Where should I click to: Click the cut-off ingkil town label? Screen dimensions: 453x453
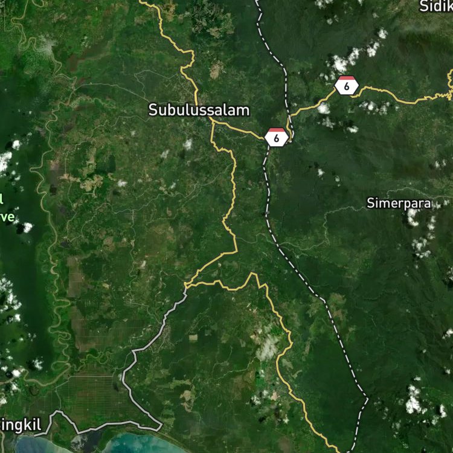coord(20,426)
